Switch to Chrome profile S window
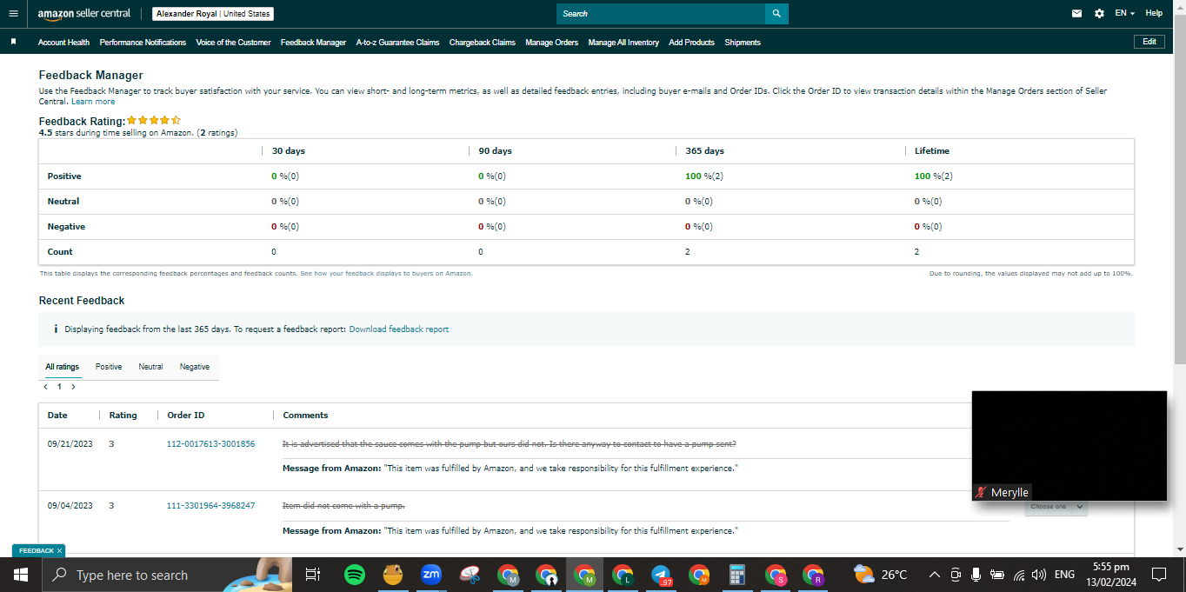Viewport: 1186px width, 592px height. coord(776,575)
